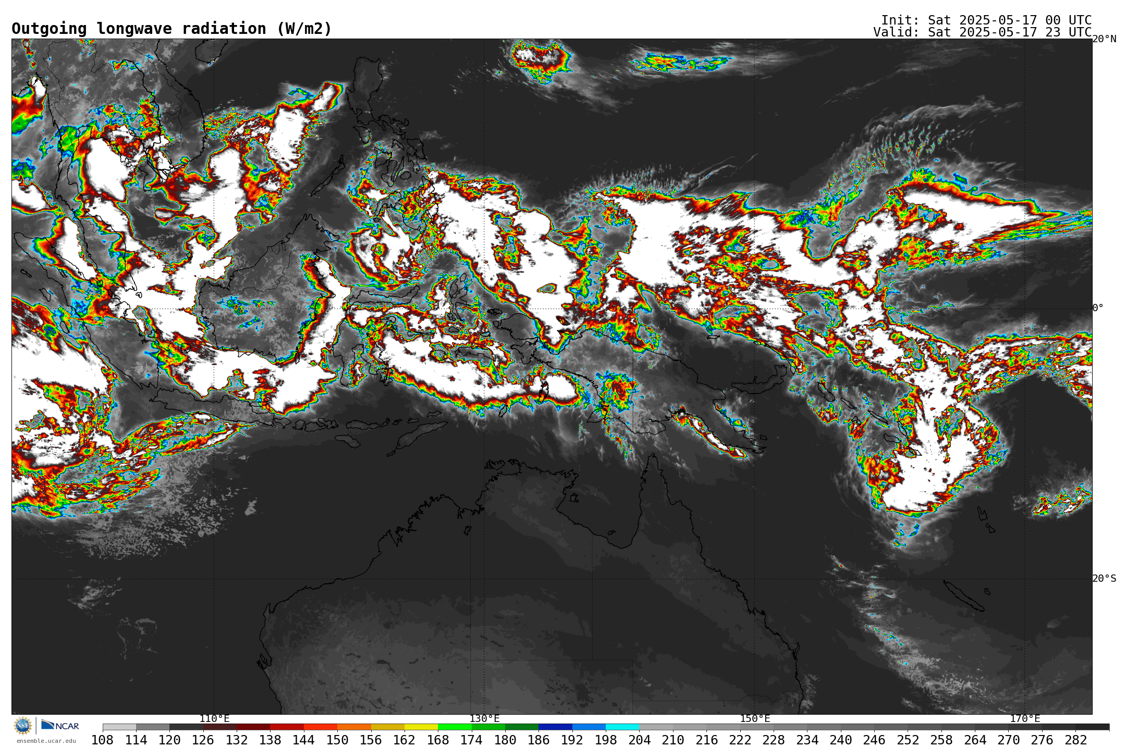Pick the orange 150–156 colorbar swatch
This screenshot has width=1126, height=747.
pyautogui.click(x=354, y=727)
